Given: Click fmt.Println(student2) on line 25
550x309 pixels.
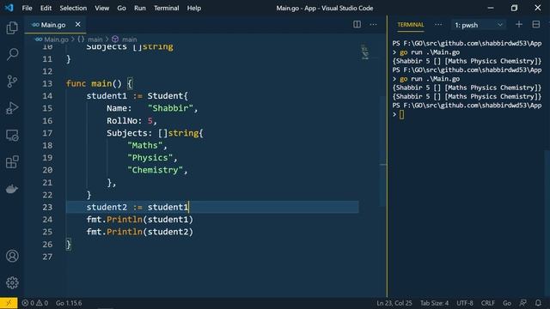Looking at the screenshot, I should [x=140, y=232].
